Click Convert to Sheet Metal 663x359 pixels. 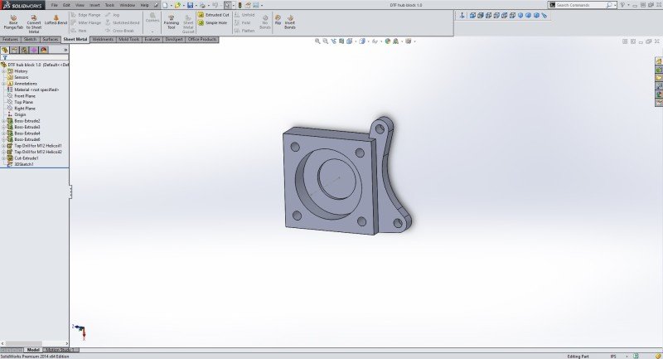pyautogui.click(x=34, y=24)
